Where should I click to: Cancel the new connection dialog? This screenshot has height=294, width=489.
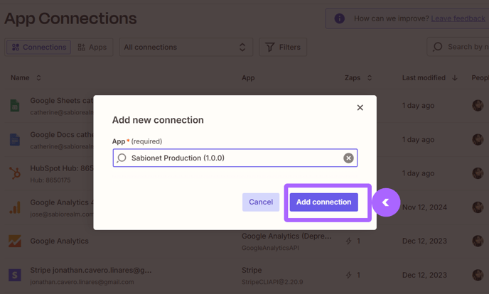point(261,202)
